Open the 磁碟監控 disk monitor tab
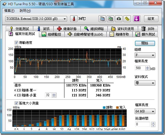165x135 pixels. click(x=52, y=34)
